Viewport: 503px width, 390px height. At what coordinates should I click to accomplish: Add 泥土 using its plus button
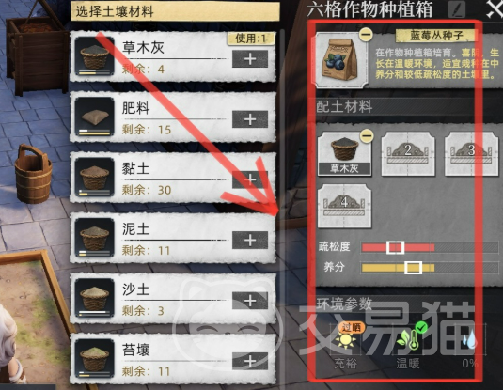[250, 241]
